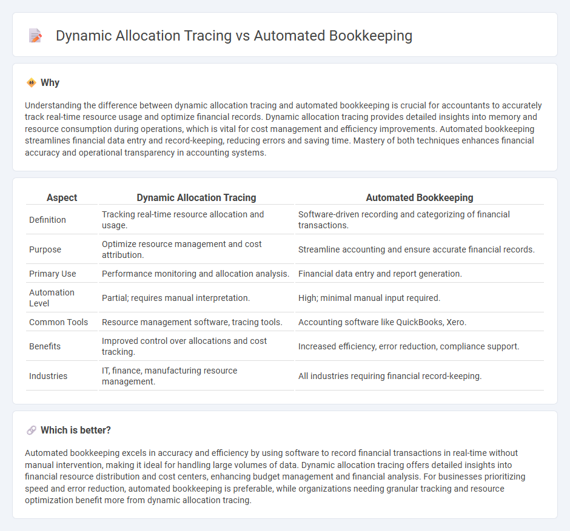Click the Why section heading
The image size is (570, 531).
pos(50,83)
